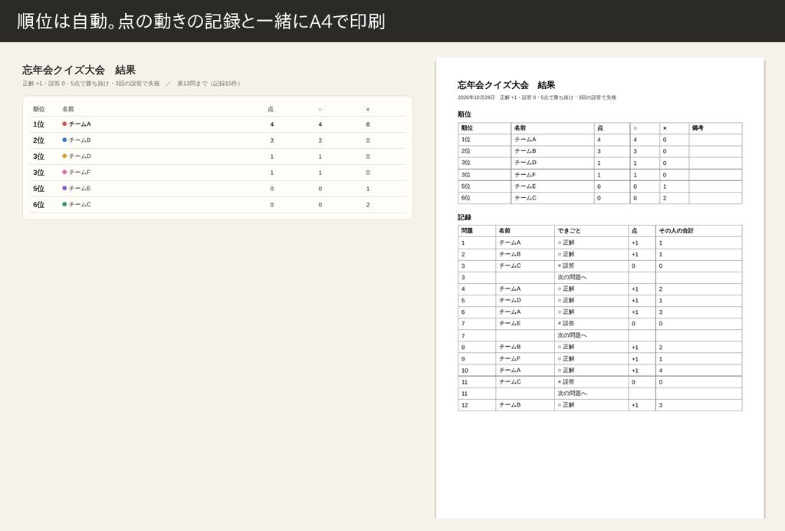This screenshot has height=531, width=785.
Task: Click 'チームA' on the question 1 record row
Action: pyautogui.click(x=510, y=242)
